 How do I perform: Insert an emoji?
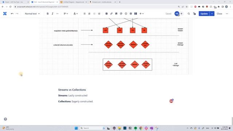126,14
